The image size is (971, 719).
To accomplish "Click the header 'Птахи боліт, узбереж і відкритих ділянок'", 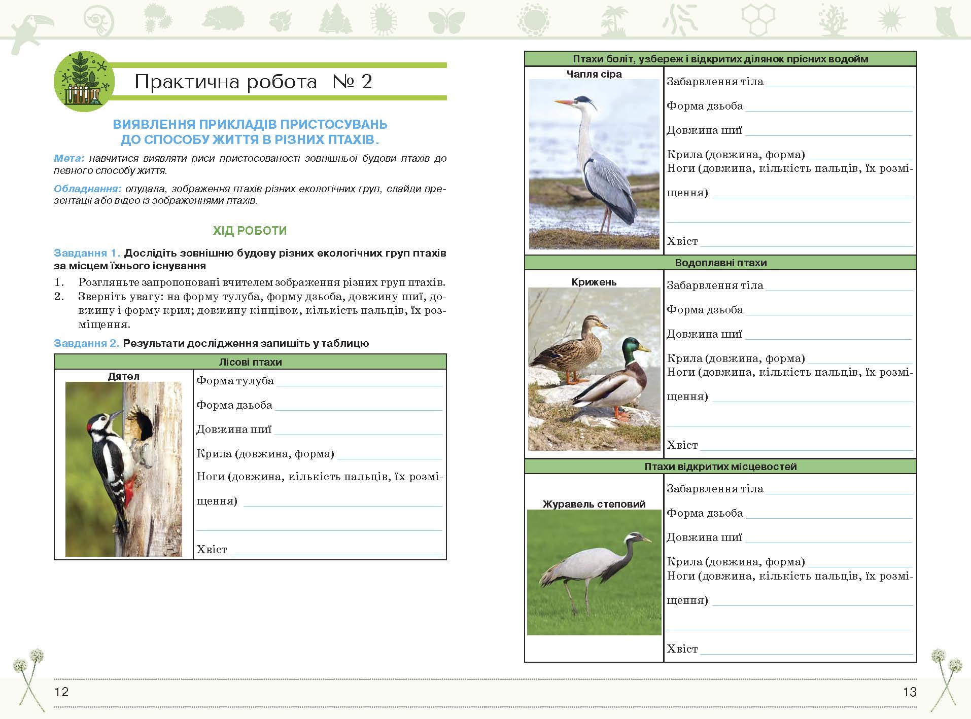I will point(720,59).
